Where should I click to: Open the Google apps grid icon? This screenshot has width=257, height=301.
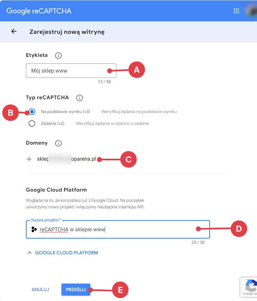[x=236, y=11]
